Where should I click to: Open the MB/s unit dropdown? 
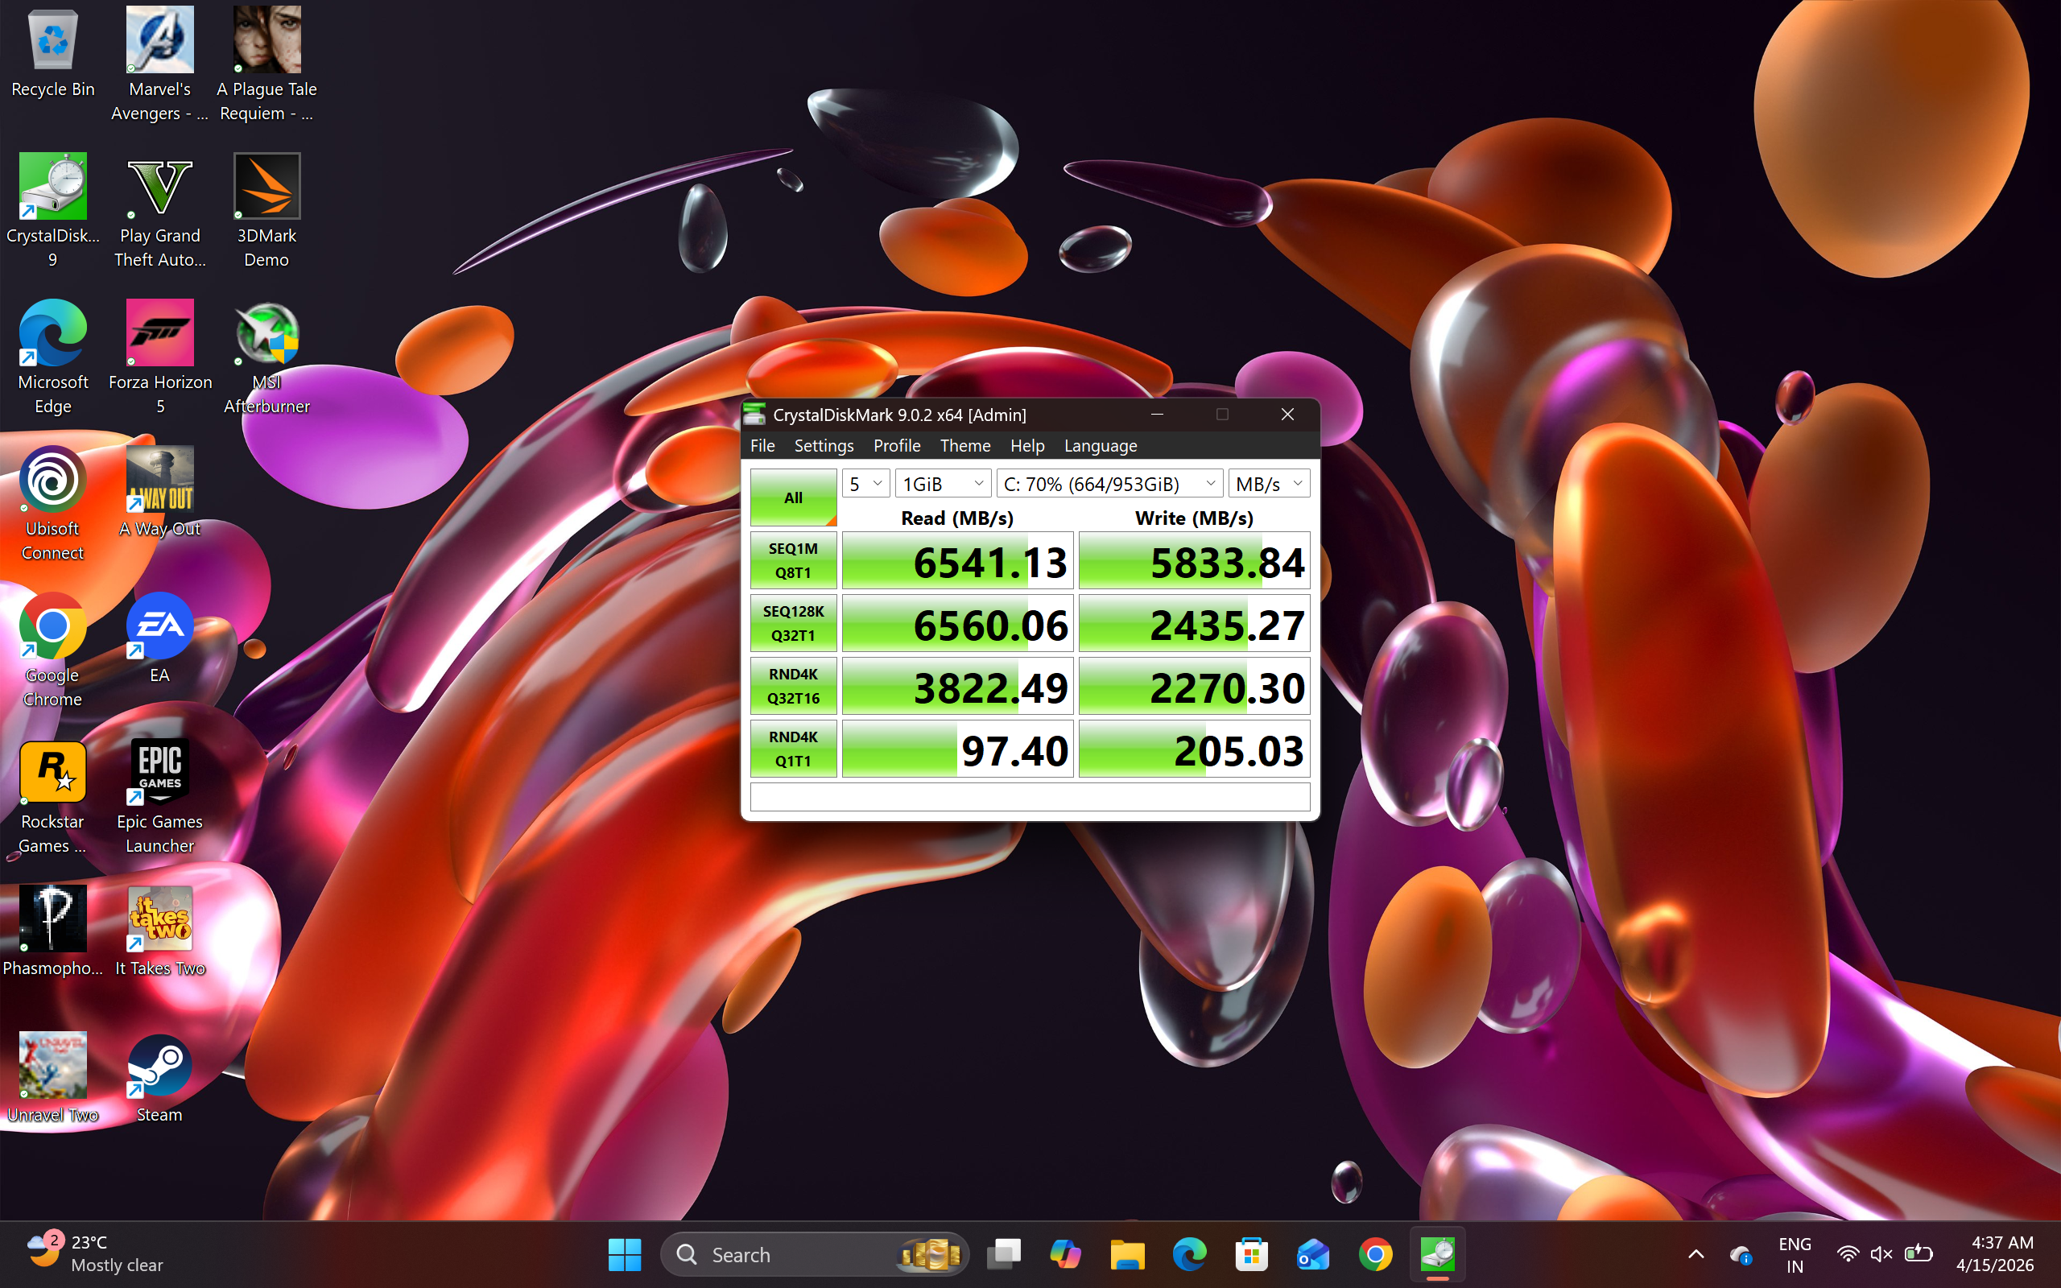pos(1268,484)
